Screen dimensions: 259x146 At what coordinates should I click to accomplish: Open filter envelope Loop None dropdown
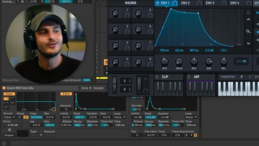coord(120,117)
